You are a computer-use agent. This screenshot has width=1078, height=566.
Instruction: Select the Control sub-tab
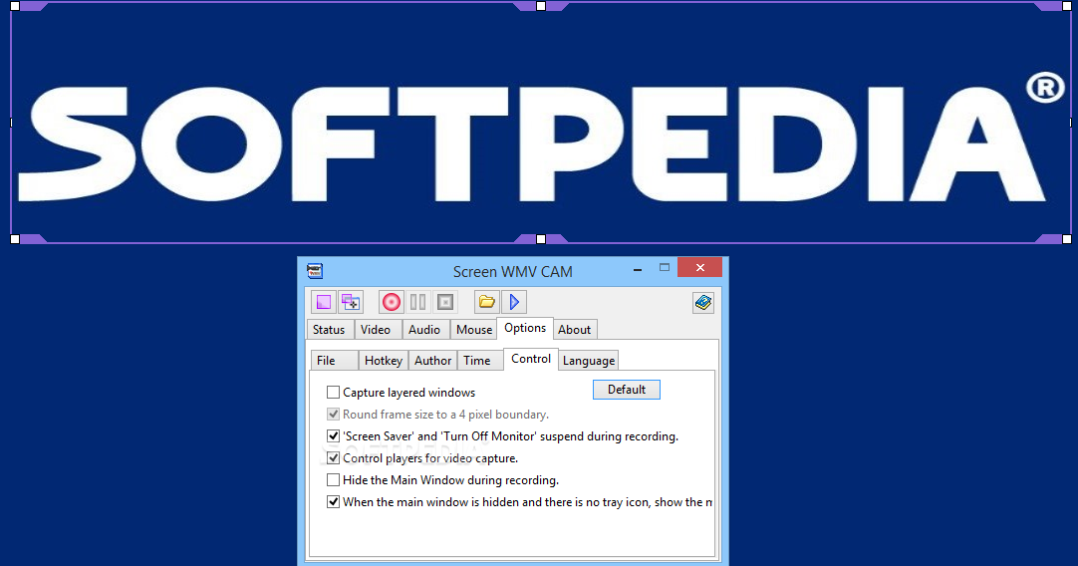[x=531, y=359]
